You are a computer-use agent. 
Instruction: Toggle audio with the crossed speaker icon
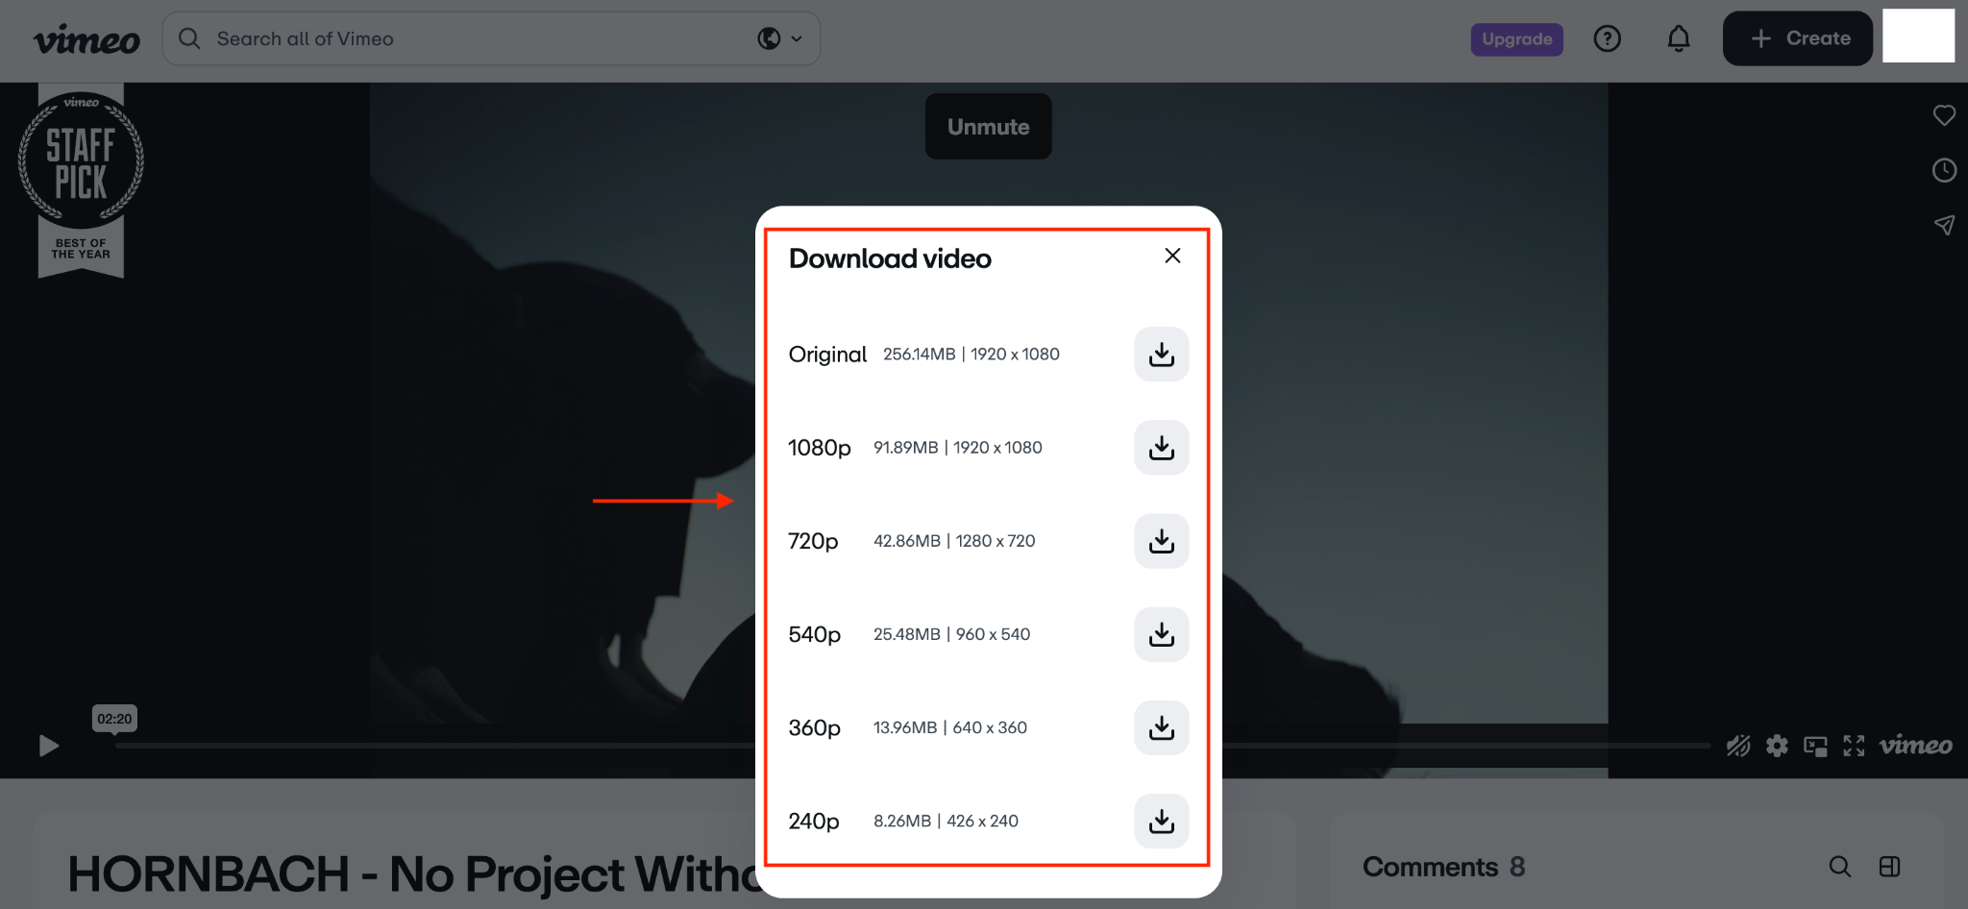click(x=1738, y=746)
